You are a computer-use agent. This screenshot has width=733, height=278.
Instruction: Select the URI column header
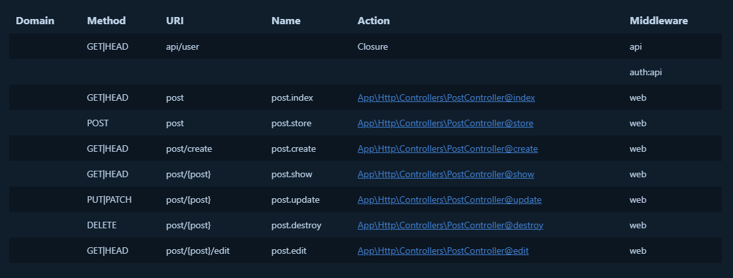175,21
